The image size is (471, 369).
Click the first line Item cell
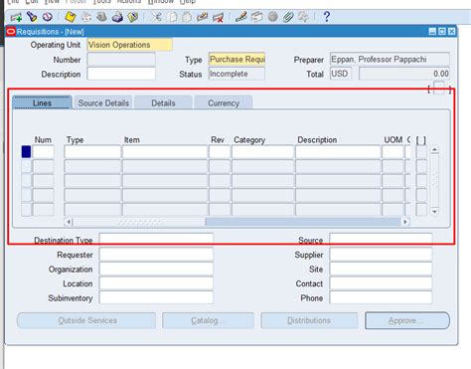165,152
